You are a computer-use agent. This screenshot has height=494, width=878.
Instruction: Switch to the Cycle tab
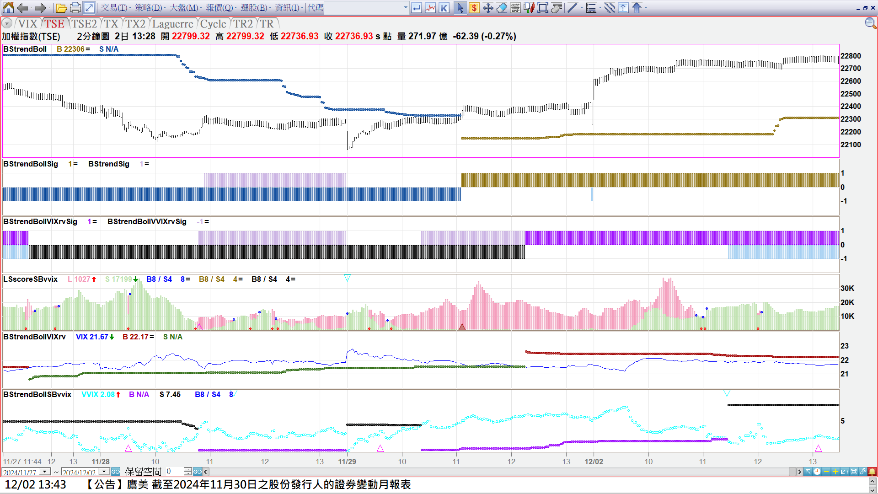pyautogui.click(x=213, y=24)
